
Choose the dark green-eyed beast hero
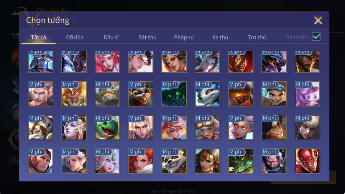coord(174,94)
